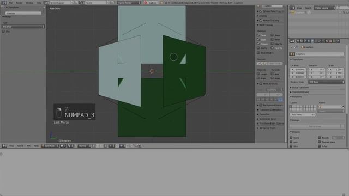Open the viewport View menu

tap(11, 146)
